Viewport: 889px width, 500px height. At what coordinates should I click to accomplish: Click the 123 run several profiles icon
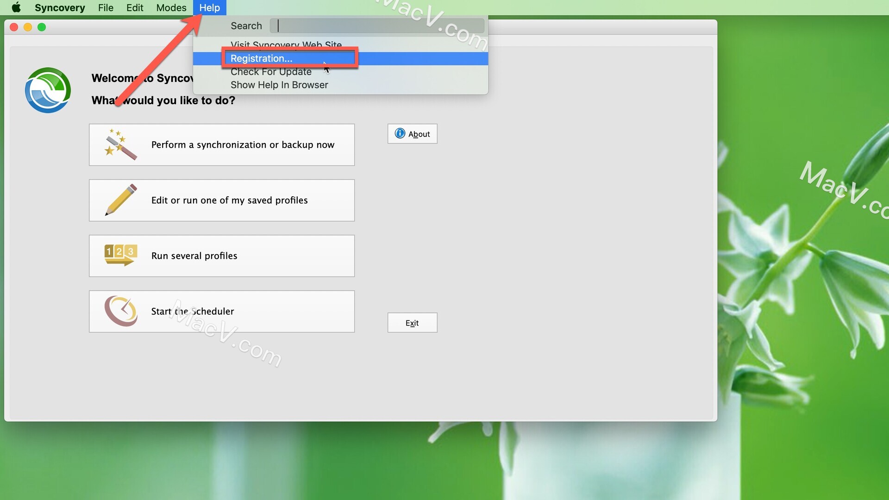click(x=121, y=255)
